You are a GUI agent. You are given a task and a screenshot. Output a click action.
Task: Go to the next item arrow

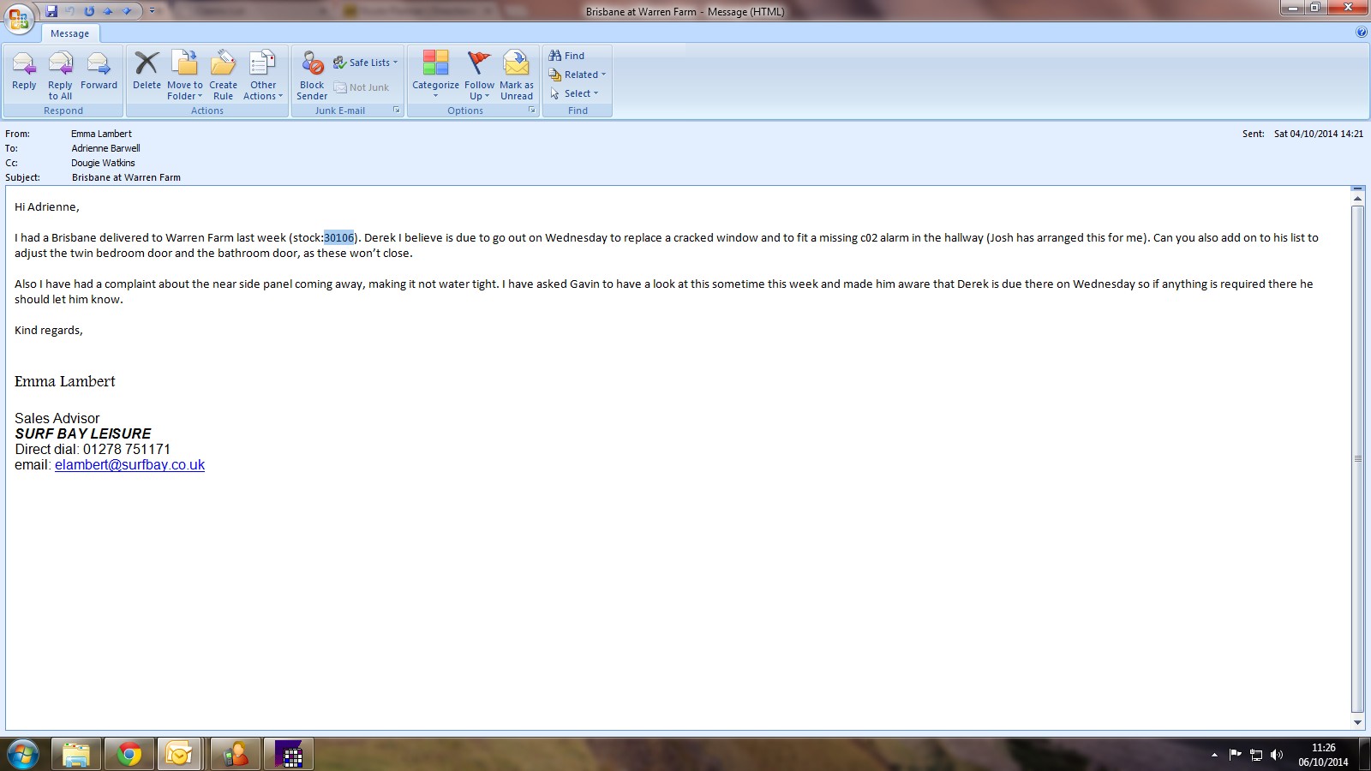127,11
